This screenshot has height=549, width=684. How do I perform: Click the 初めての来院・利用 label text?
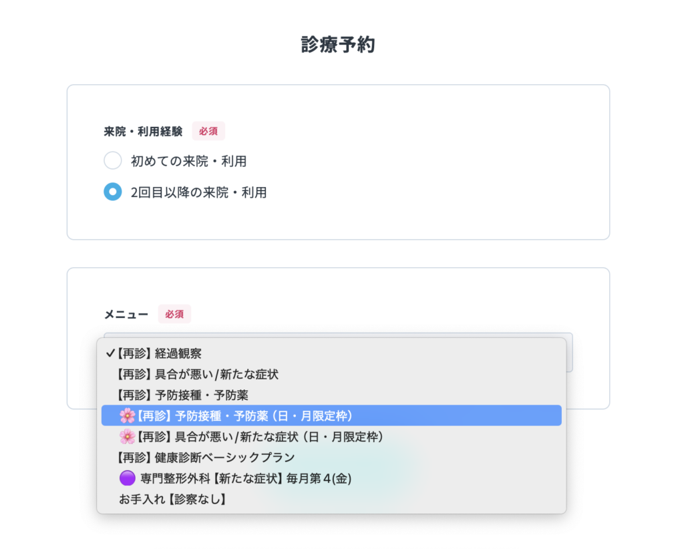point(189,161)
